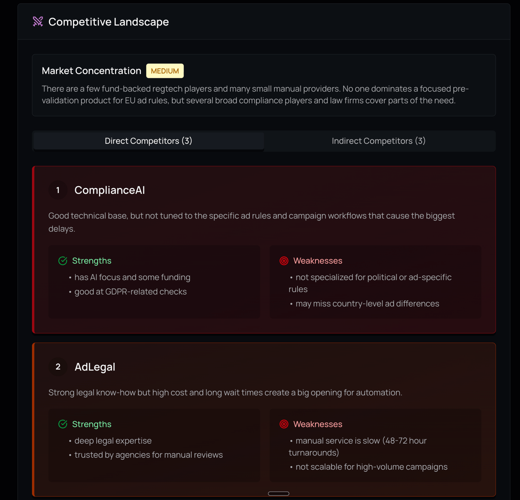Click the AdLegal Strengths checkmark icon
Image resolution: width=520 pixels, height=500 pixels.
click(63, 424)
